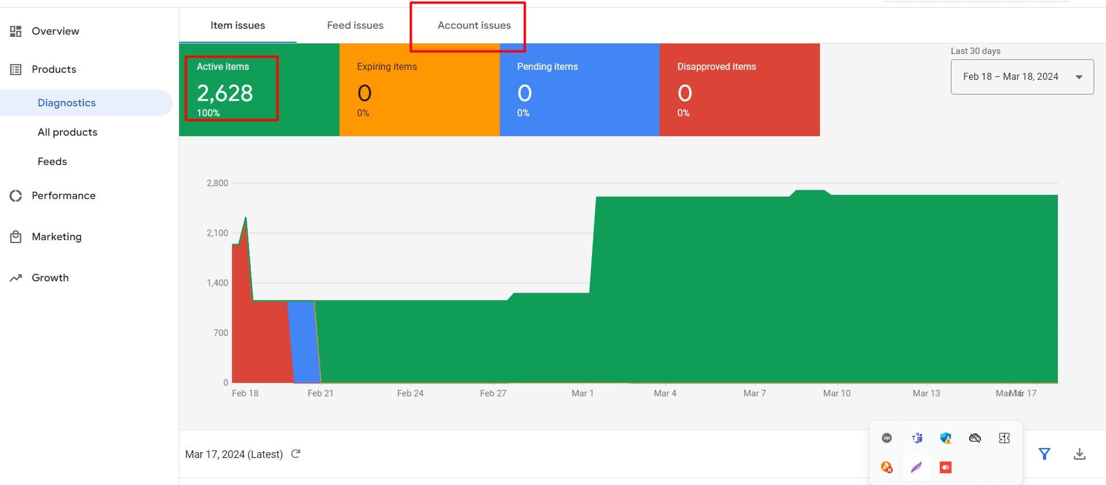
Task: Open the red AnyDesk tray icon
Action: pyautogui.click(x=946, y=467)
